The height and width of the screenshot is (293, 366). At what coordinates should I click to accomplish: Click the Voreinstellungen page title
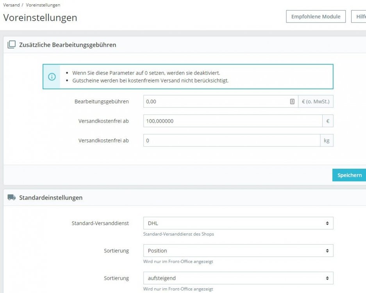pos(40,18)
